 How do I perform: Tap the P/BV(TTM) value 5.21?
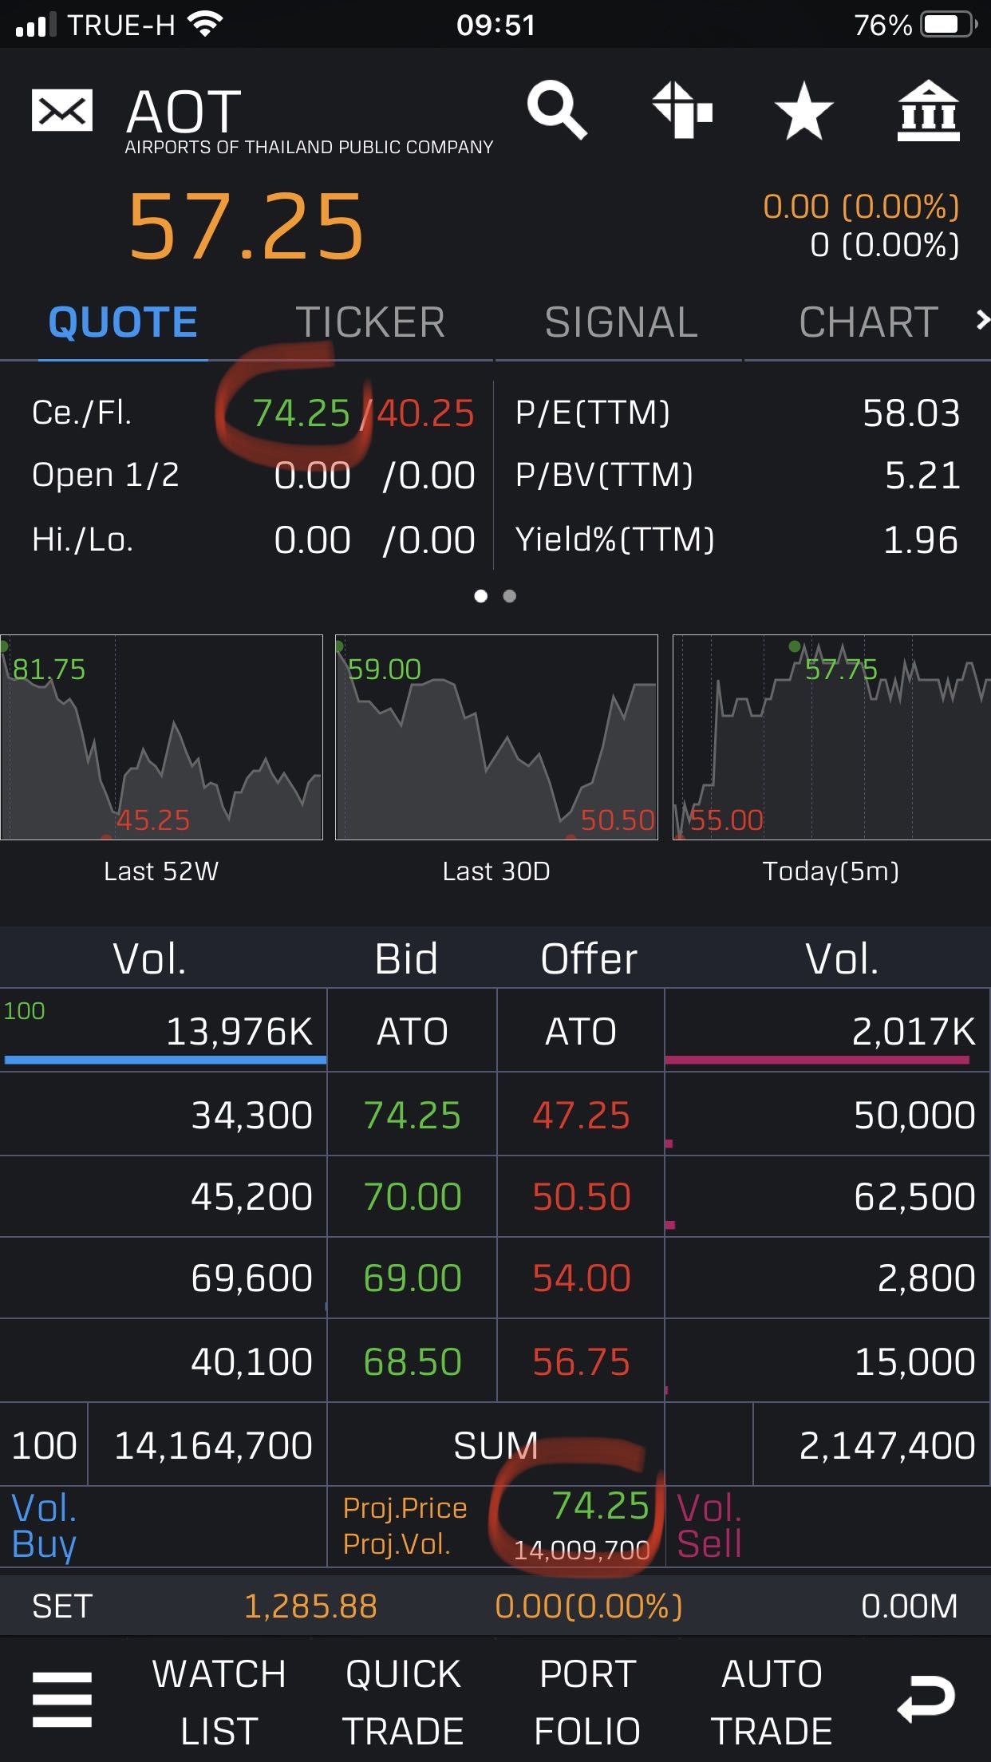coord(922,476)
